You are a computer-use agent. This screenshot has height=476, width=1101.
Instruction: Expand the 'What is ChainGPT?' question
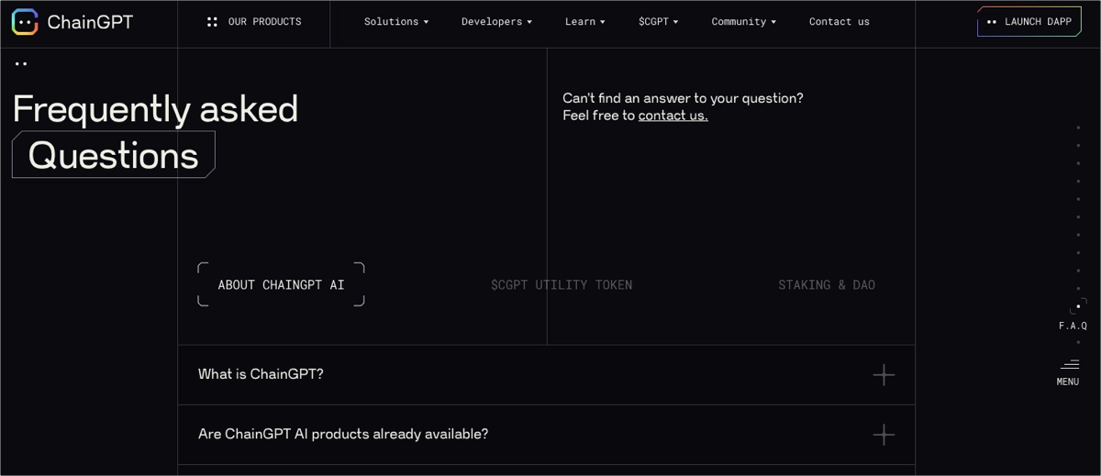(x=546, y=374)
